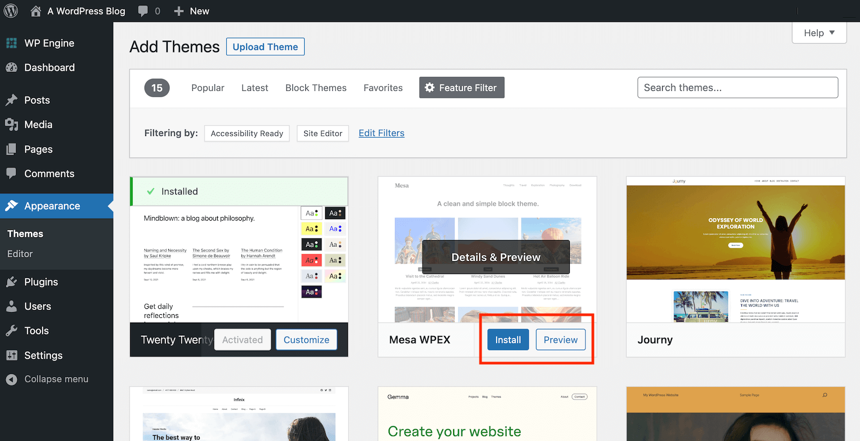Open the Editor submenu item

coord(20,254)
